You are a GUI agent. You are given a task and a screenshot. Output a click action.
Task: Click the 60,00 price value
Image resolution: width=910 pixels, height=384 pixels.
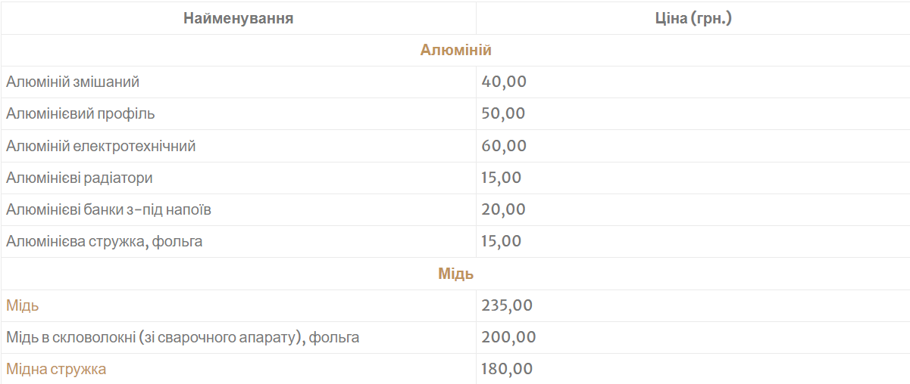click(504, 146)
